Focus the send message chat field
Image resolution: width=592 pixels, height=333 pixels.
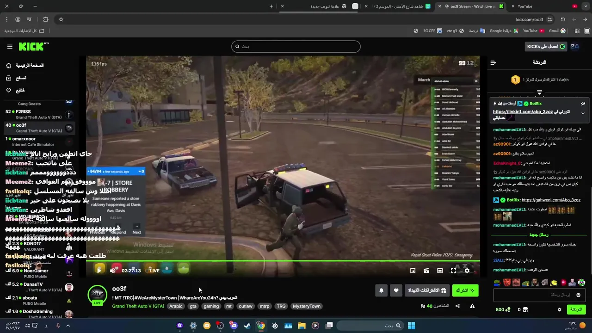point(539,295)
